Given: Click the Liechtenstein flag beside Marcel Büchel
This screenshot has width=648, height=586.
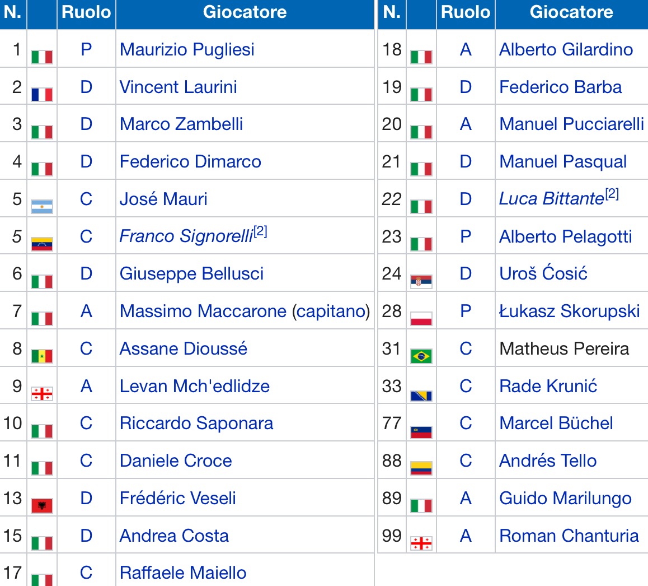Looking at the screenshot, I should coord(421,431).
